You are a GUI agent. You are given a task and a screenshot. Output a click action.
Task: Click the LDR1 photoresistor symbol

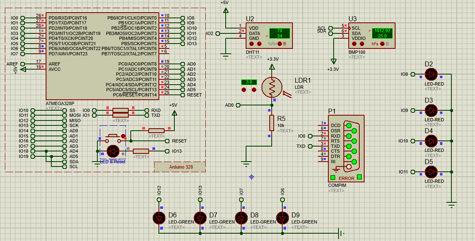tap(272, 86)
